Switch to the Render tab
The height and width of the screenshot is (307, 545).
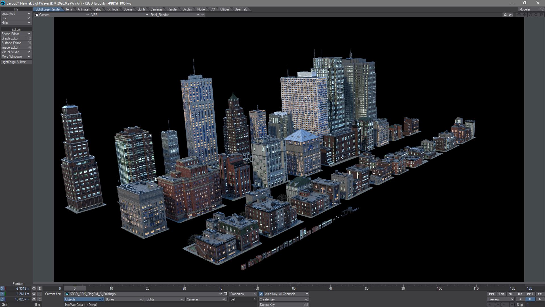pyautogui.click(x=172, y=9)
